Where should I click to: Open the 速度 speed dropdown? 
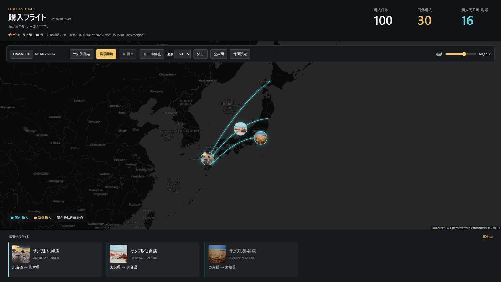click(x=183, y=54)
